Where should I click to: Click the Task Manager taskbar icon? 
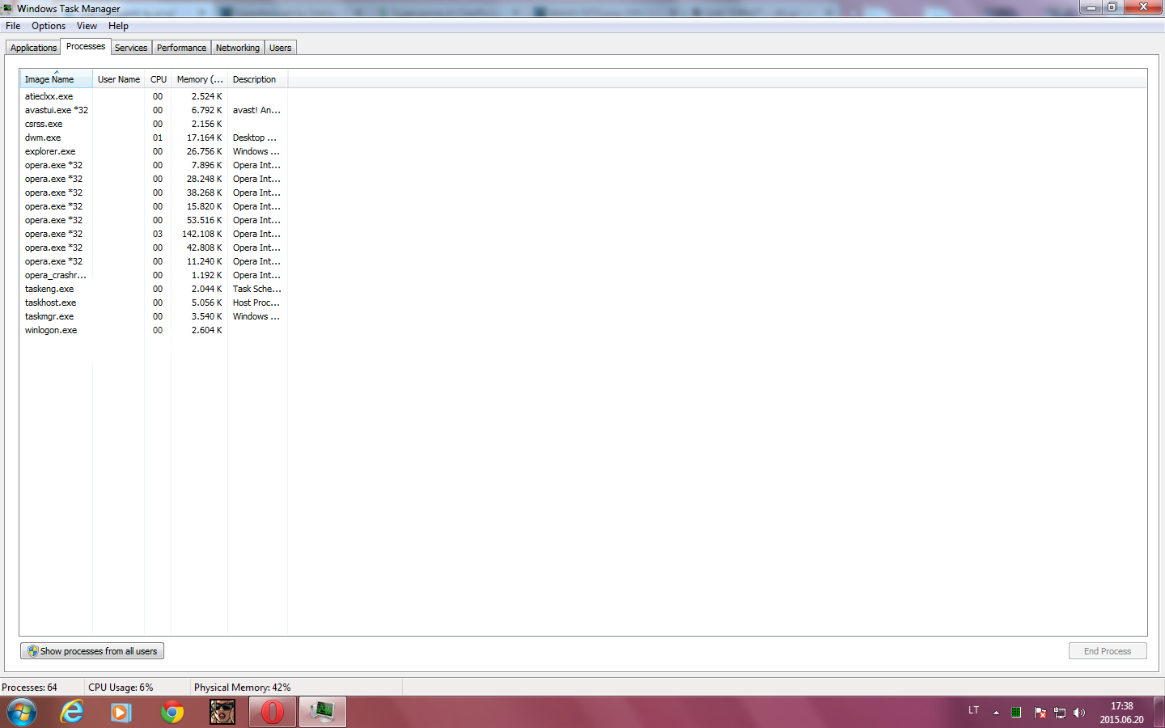click(323, 713)
